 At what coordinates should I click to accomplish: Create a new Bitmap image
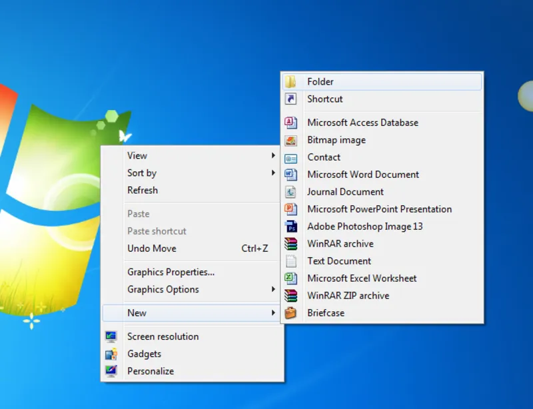[x=382, y=140]
